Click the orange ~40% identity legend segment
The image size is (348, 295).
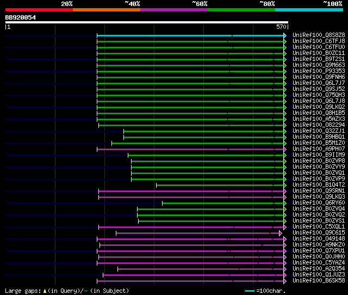coord(107,10)
